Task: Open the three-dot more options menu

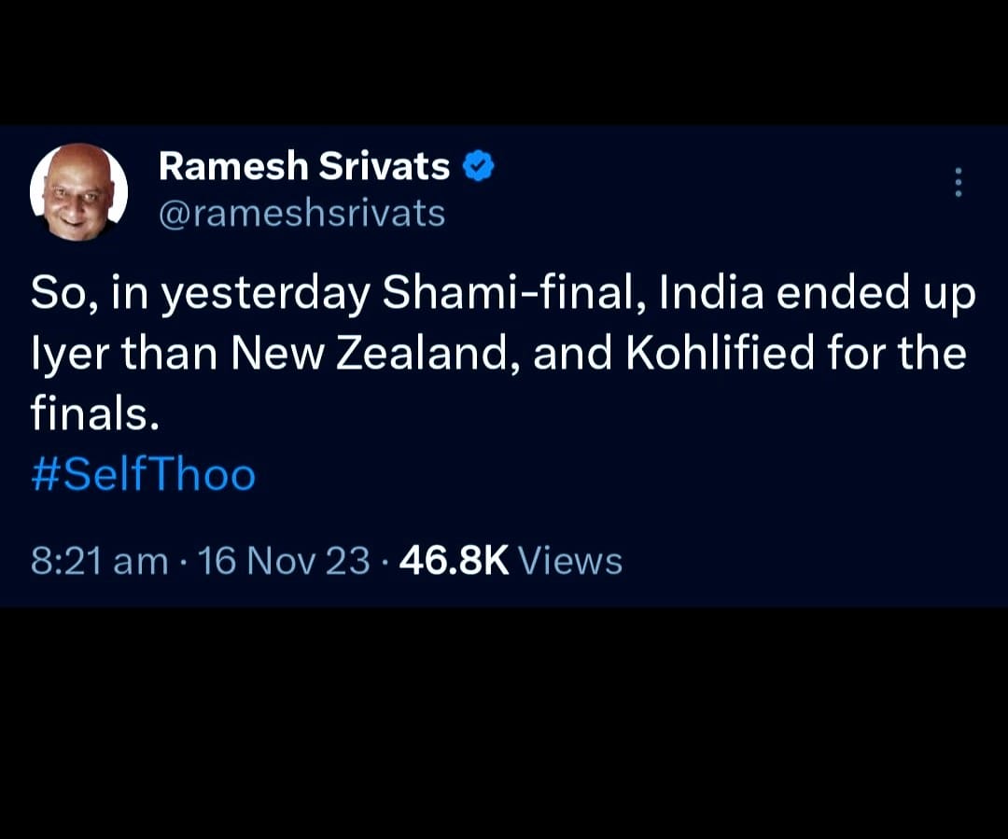Action: [x=958, y=183]
